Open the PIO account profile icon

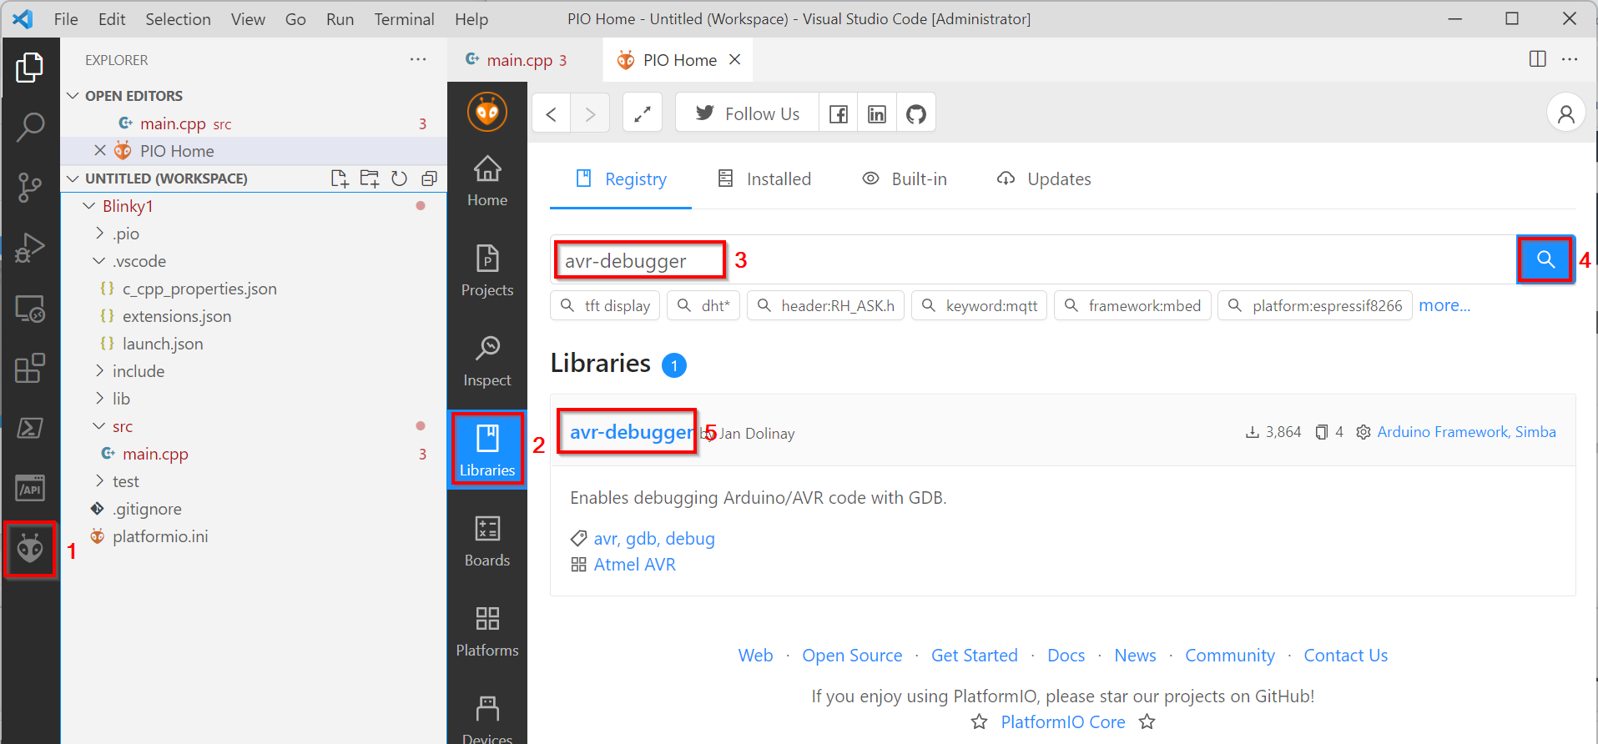1566,113
